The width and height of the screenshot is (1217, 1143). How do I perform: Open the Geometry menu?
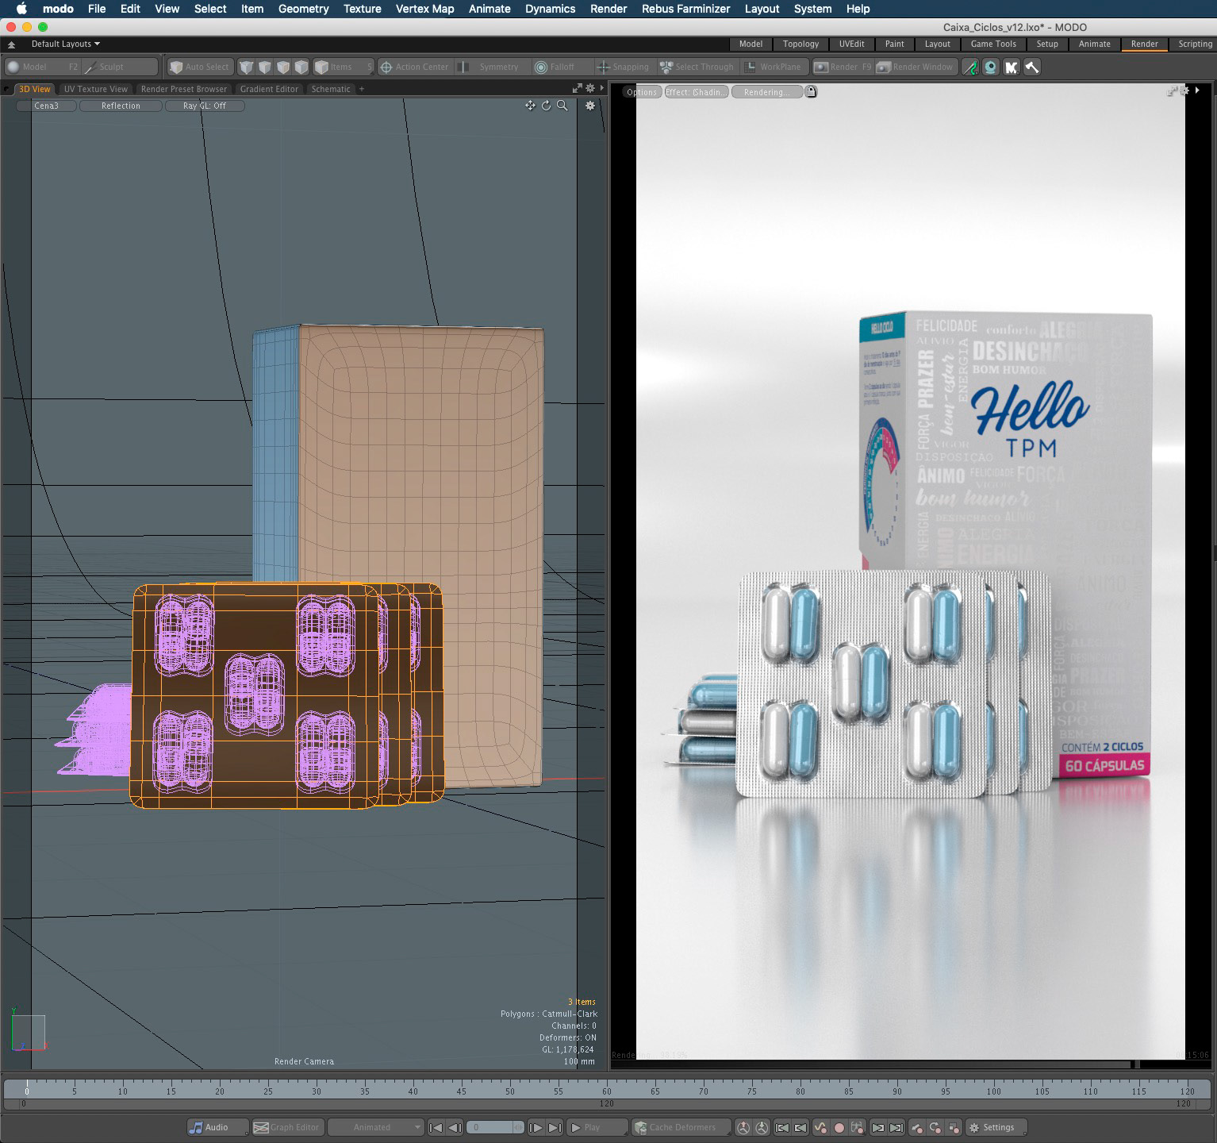click(303, 9)
